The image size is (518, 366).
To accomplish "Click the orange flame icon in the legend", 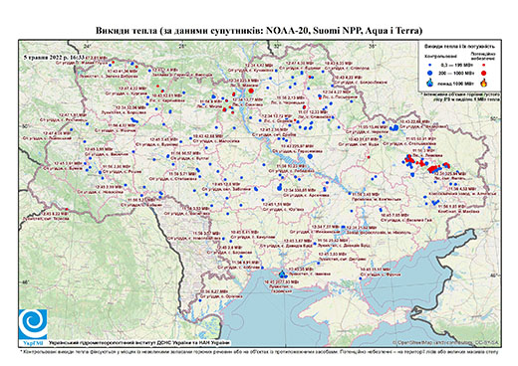I will click(x=483, y=83).
